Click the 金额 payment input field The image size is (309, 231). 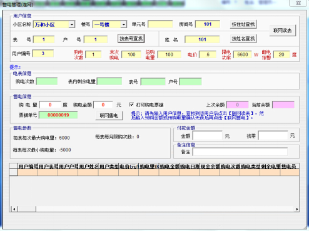click(x=208, y=136)
